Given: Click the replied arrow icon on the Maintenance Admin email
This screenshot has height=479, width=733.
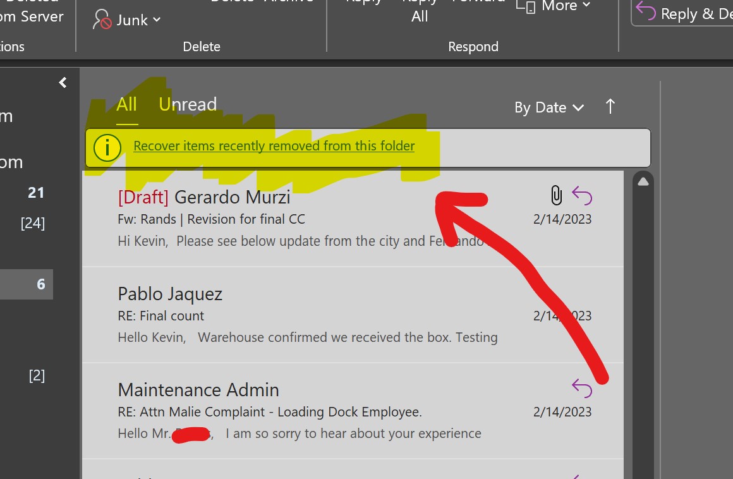Looking at the screenshot, I should [x=582, y=388].
